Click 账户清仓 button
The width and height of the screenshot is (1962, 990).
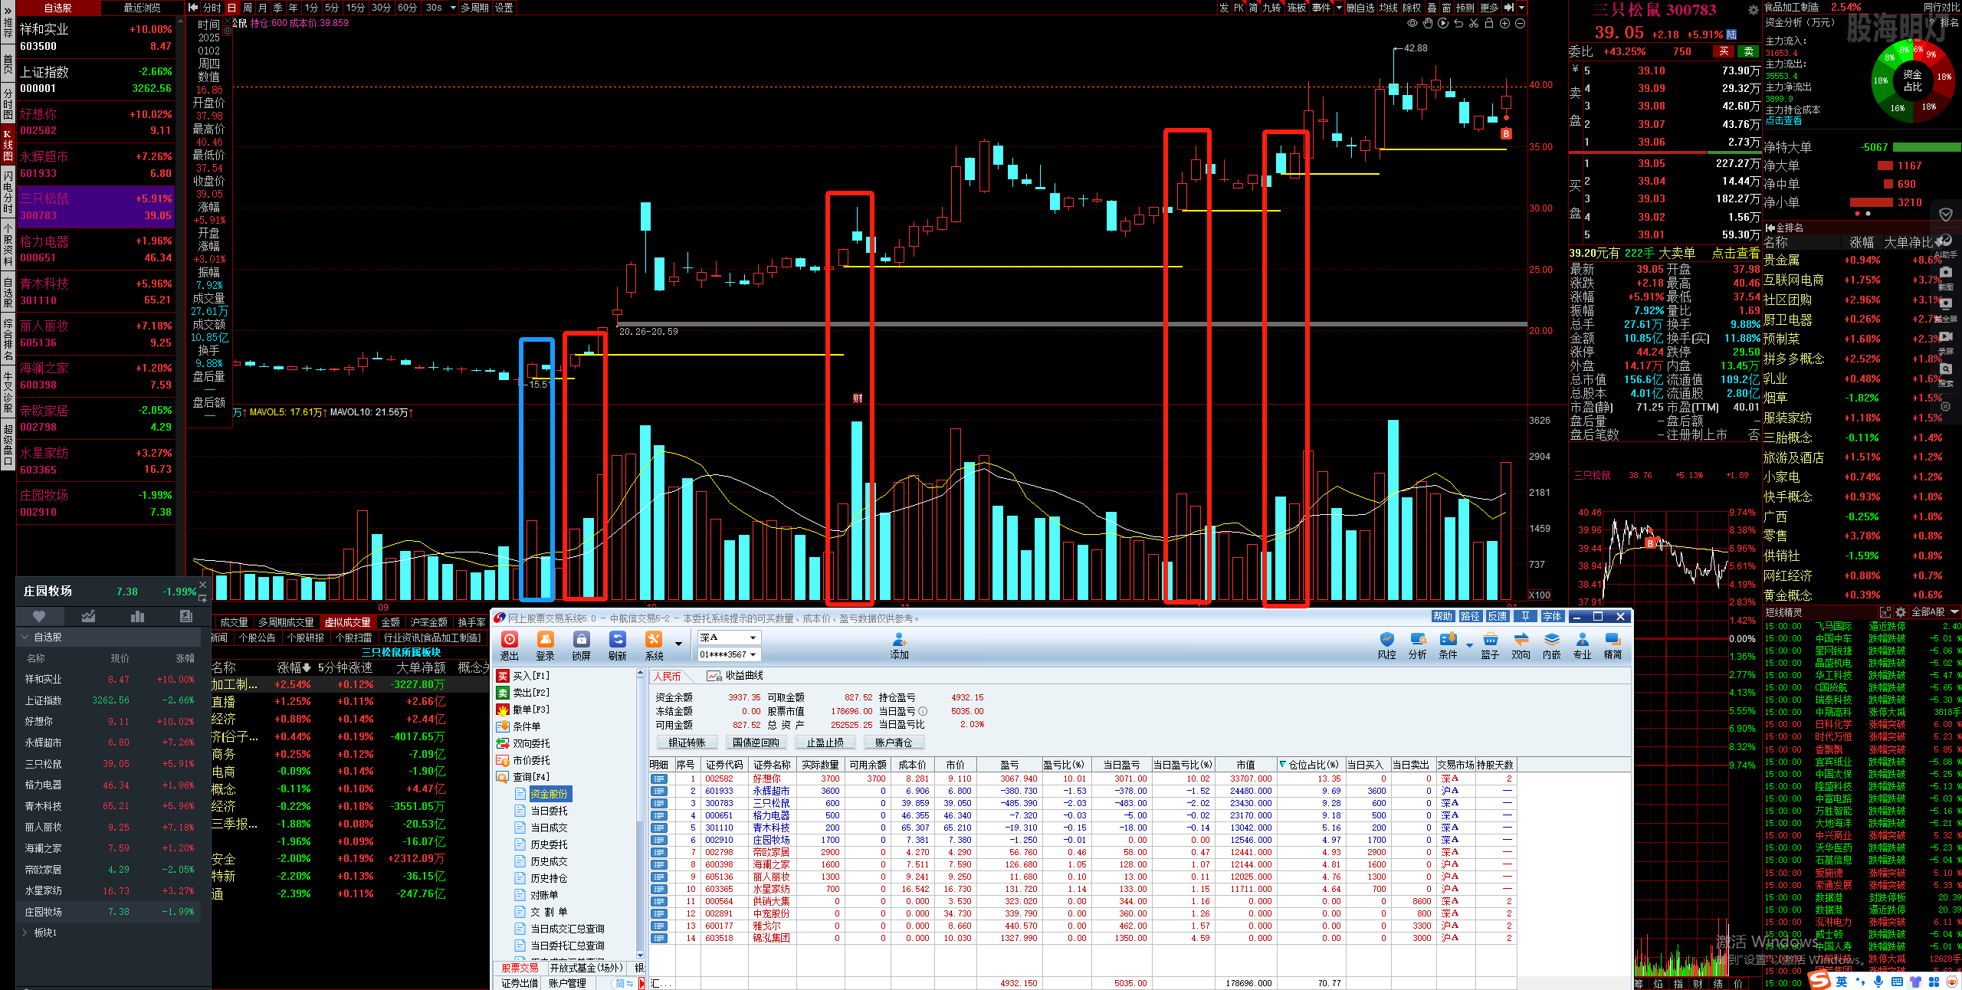point(894,742)
